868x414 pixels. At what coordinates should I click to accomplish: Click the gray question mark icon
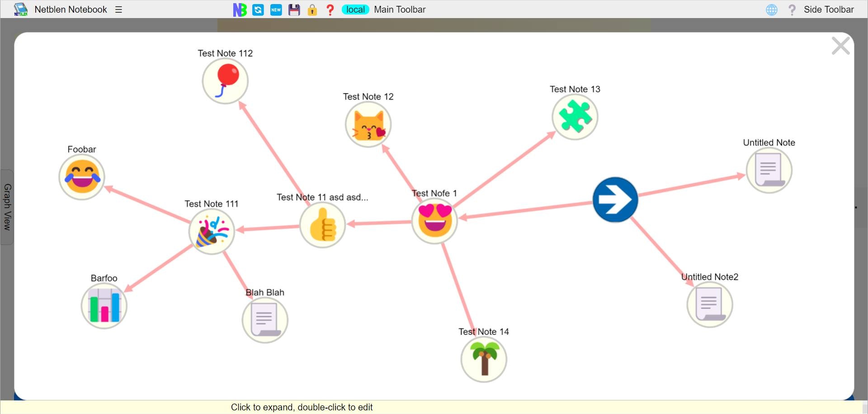(792, 9)
